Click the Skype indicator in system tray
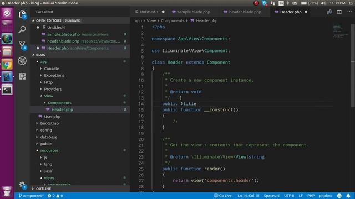This screenshot has width=355, height=199. [x=265, y=3]
